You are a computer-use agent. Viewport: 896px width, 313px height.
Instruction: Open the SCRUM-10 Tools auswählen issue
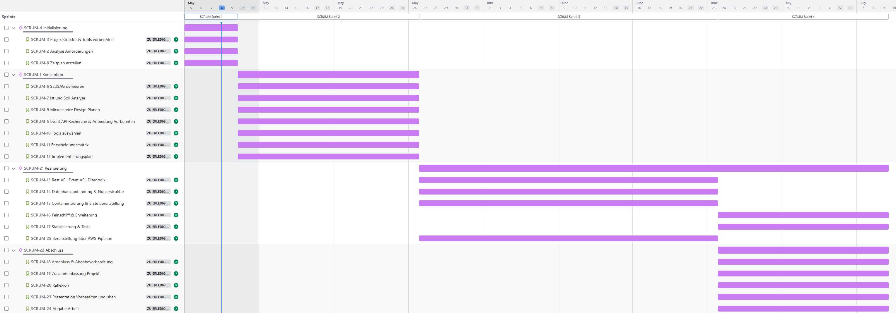pos(56,133)
